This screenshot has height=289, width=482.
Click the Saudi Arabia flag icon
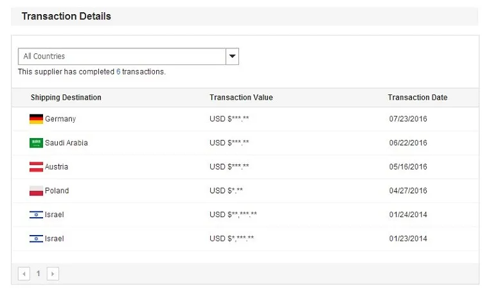click(x=36, y=143)
